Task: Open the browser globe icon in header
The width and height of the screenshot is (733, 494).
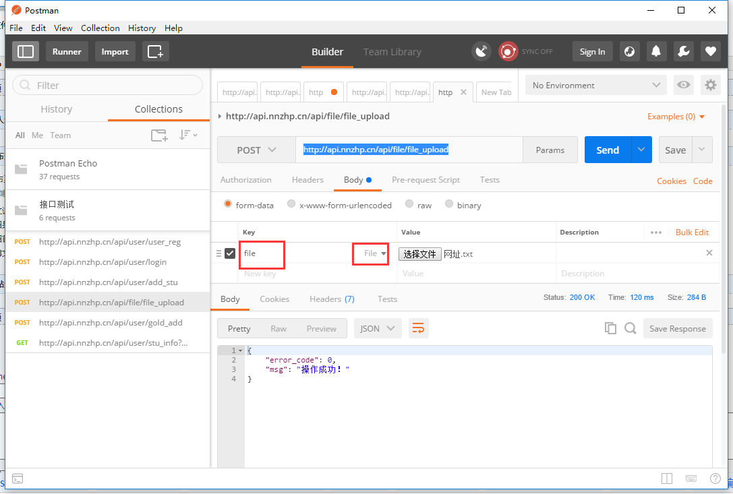Action: tap(630, 51)
